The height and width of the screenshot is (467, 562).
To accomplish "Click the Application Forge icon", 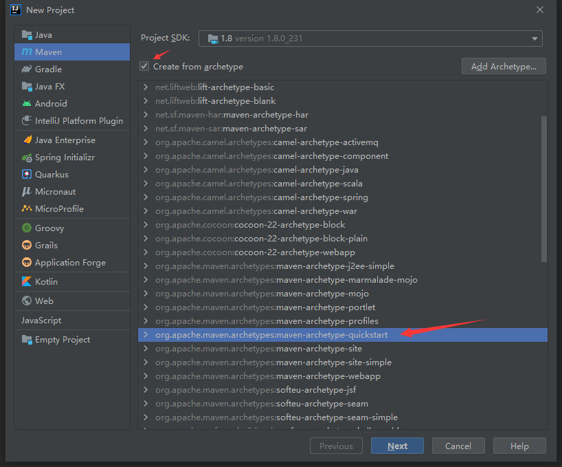I will tap(27, 262).
